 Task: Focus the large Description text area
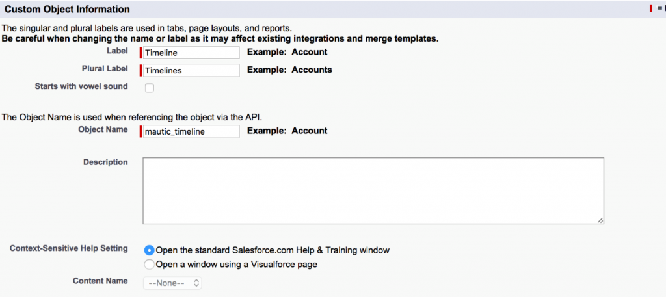pyautogui.click(x=373, y=190)
